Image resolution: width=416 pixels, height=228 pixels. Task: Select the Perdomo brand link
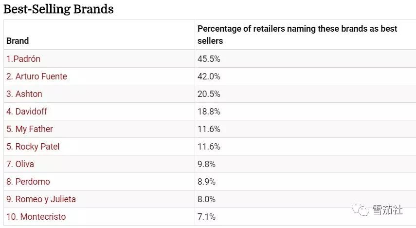click(x=28, y=182)
